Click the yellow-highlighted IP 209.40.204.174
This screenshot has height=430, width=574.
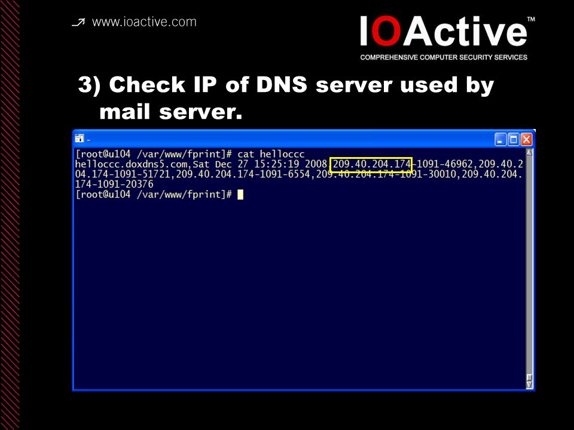pyautogui.click(x=371, y=165)
